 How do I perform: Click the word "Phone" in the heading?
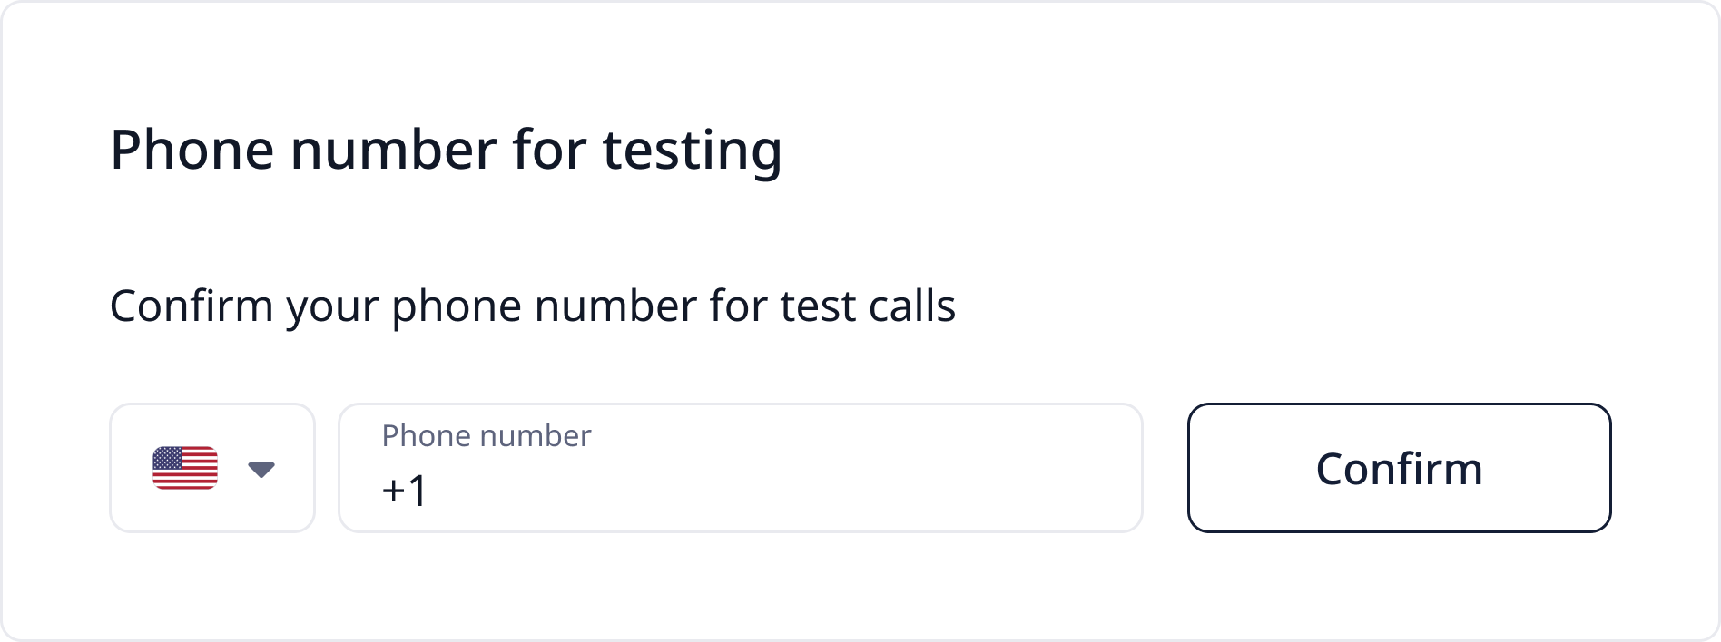click(x=192, y=150)
